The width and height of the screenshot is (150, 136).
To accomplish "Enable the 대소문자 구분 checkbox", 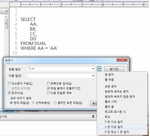I will 9,83.
